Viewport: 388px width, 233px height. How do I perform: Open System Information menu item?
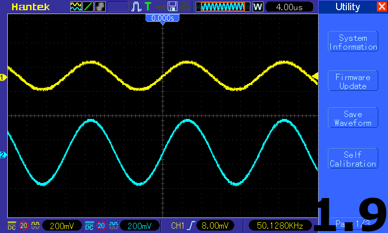(353, 42)
